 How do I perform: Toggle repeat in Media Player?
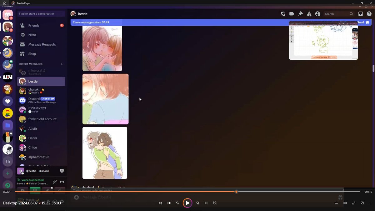(x=215, y=203)
